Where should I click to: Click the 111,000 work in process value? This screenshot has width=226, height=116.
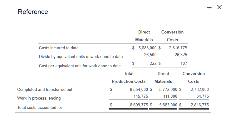coord(170,96)
